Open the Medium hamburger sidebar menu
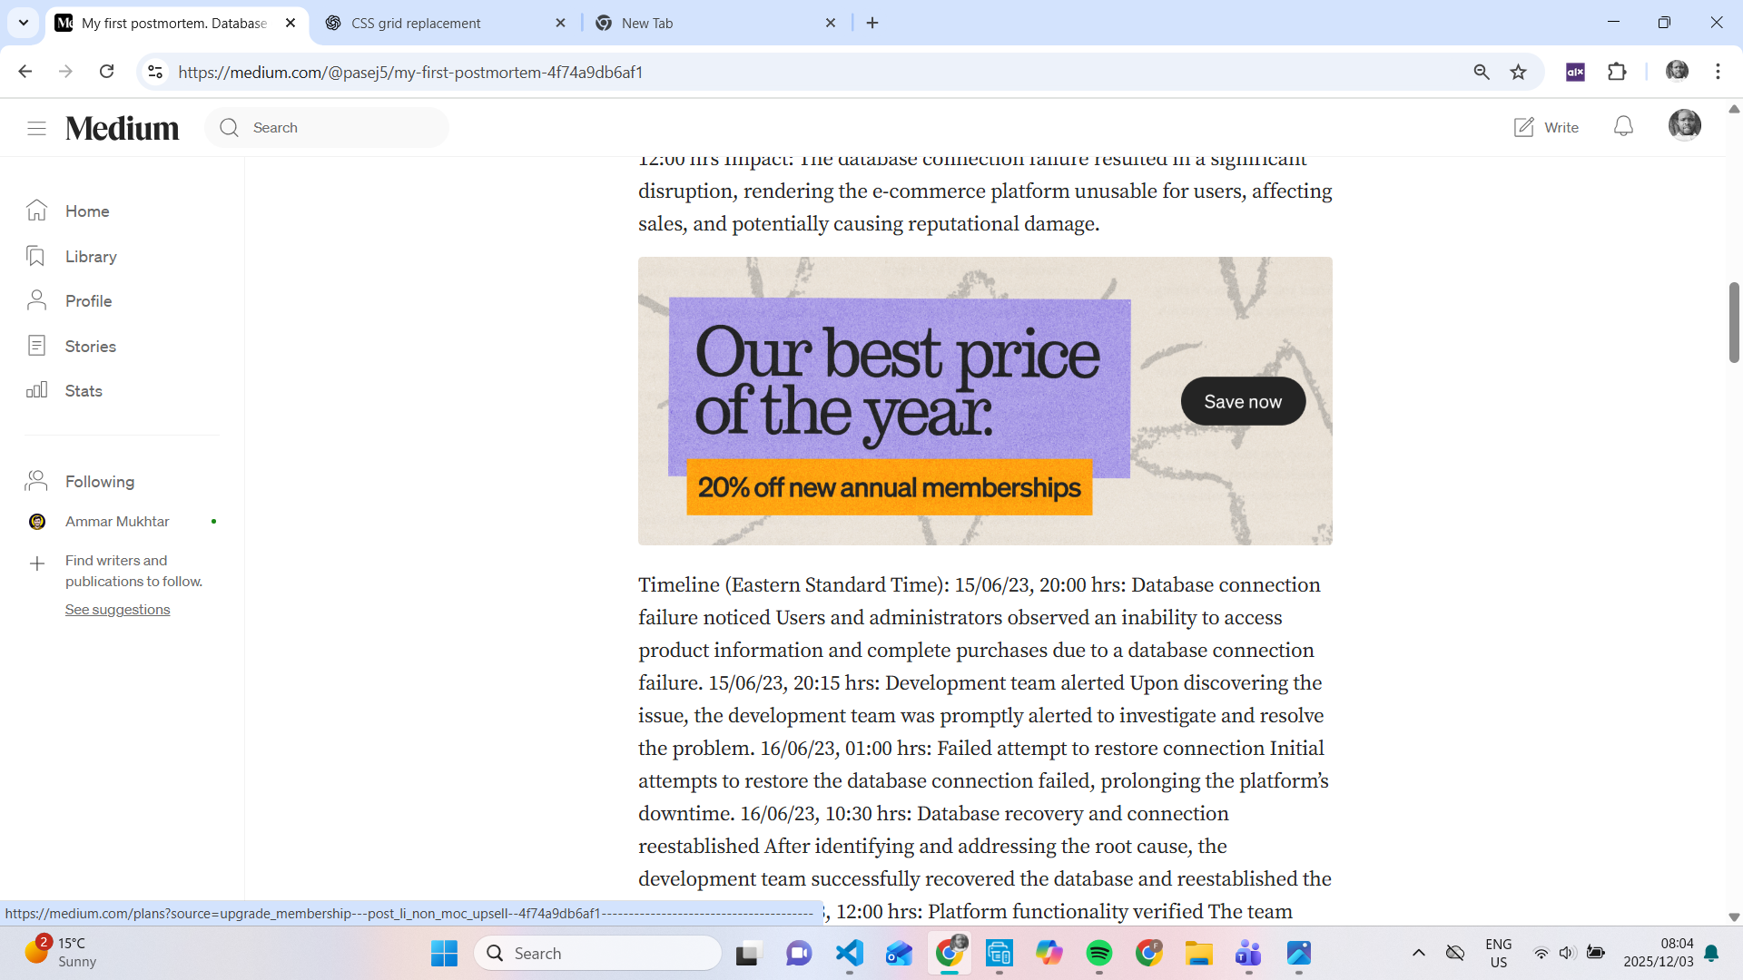This screenshot has height=980, width=1743. click(36, 128)
